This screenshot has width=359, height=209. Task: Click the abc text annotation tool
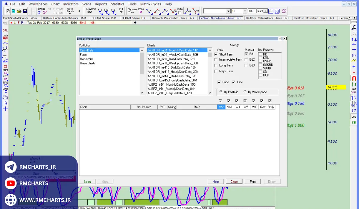5,61
